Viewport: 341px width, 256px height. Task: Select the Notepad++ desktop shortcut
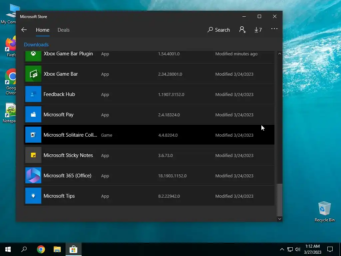[10, 113]
